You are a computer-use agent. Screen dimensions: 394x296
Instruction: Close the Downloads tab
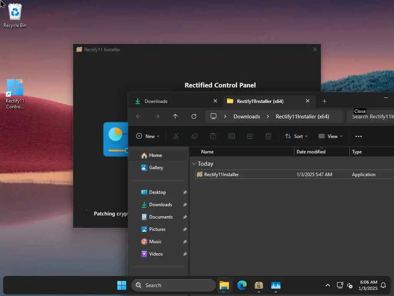pyautogui.click(x=215, y=101)
